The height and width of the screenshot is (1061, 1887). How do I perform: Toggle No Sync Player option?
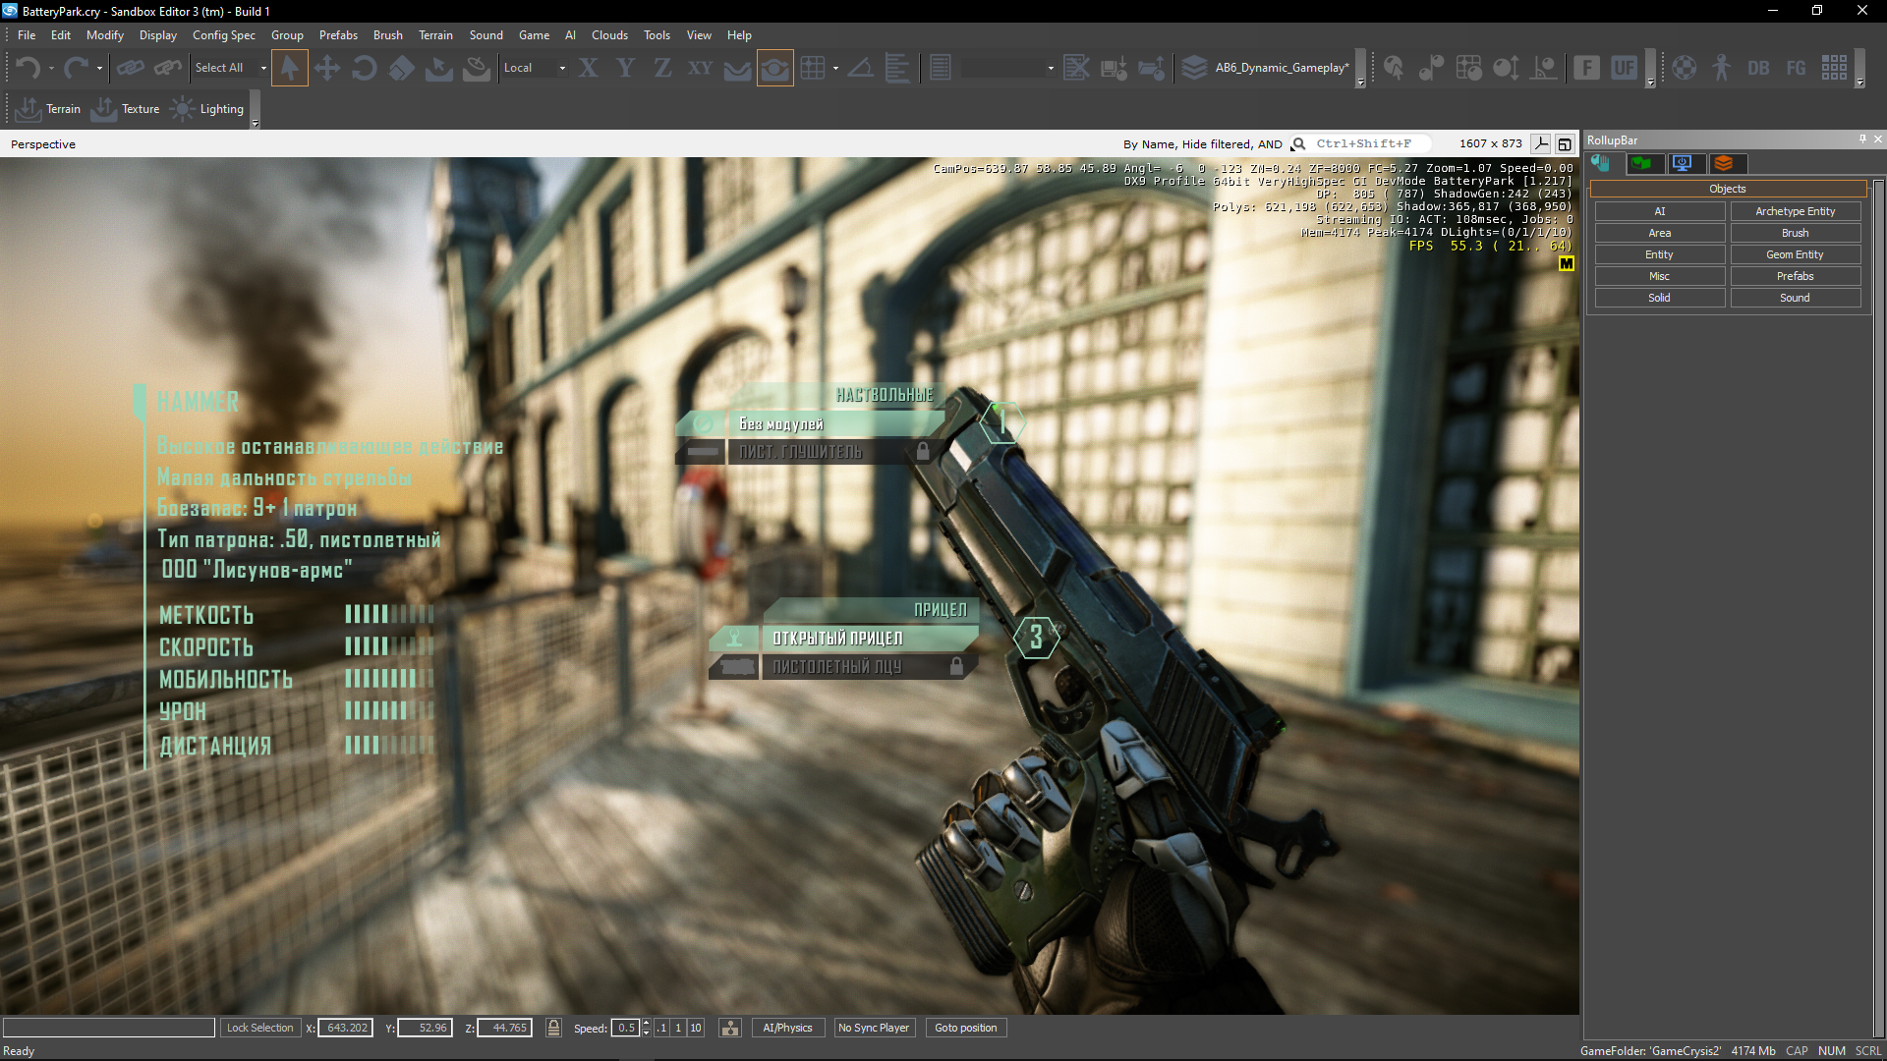[x=873, y=1028]
